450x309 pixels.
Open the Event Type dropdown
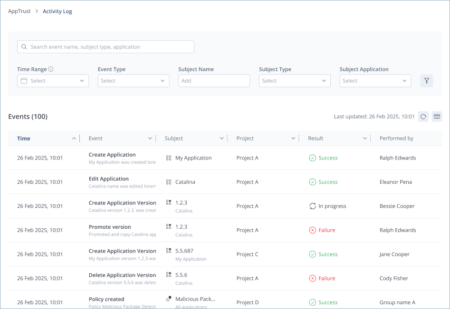pos(134,81)
